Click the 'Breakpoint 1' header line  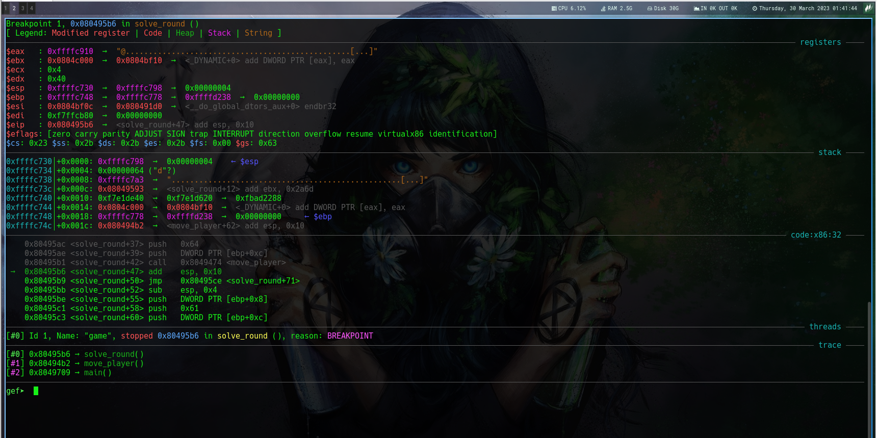102,24
